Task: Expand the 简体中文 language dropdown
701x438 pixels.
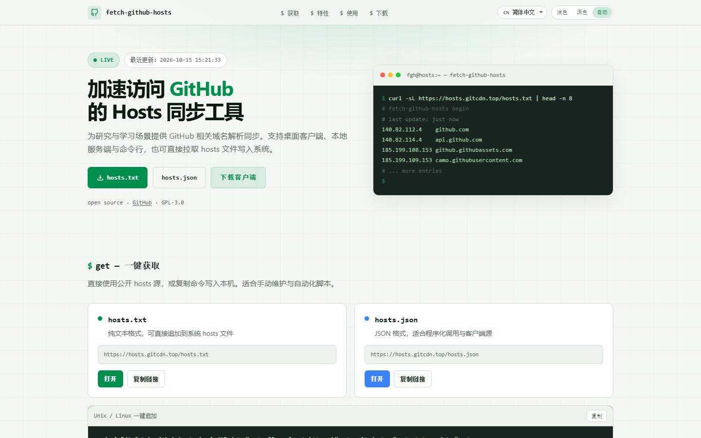Action: [522, 13]
